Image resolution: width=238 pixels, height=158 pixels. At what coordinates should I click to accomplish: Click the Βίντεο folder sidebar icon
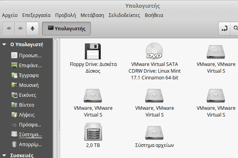14,105
